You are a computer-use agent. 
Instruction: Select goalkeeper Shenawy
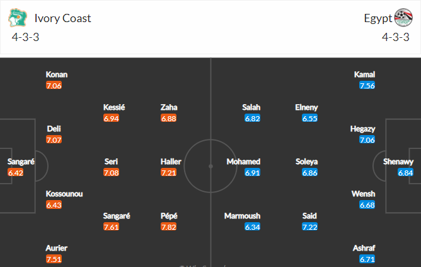point(398,162)
